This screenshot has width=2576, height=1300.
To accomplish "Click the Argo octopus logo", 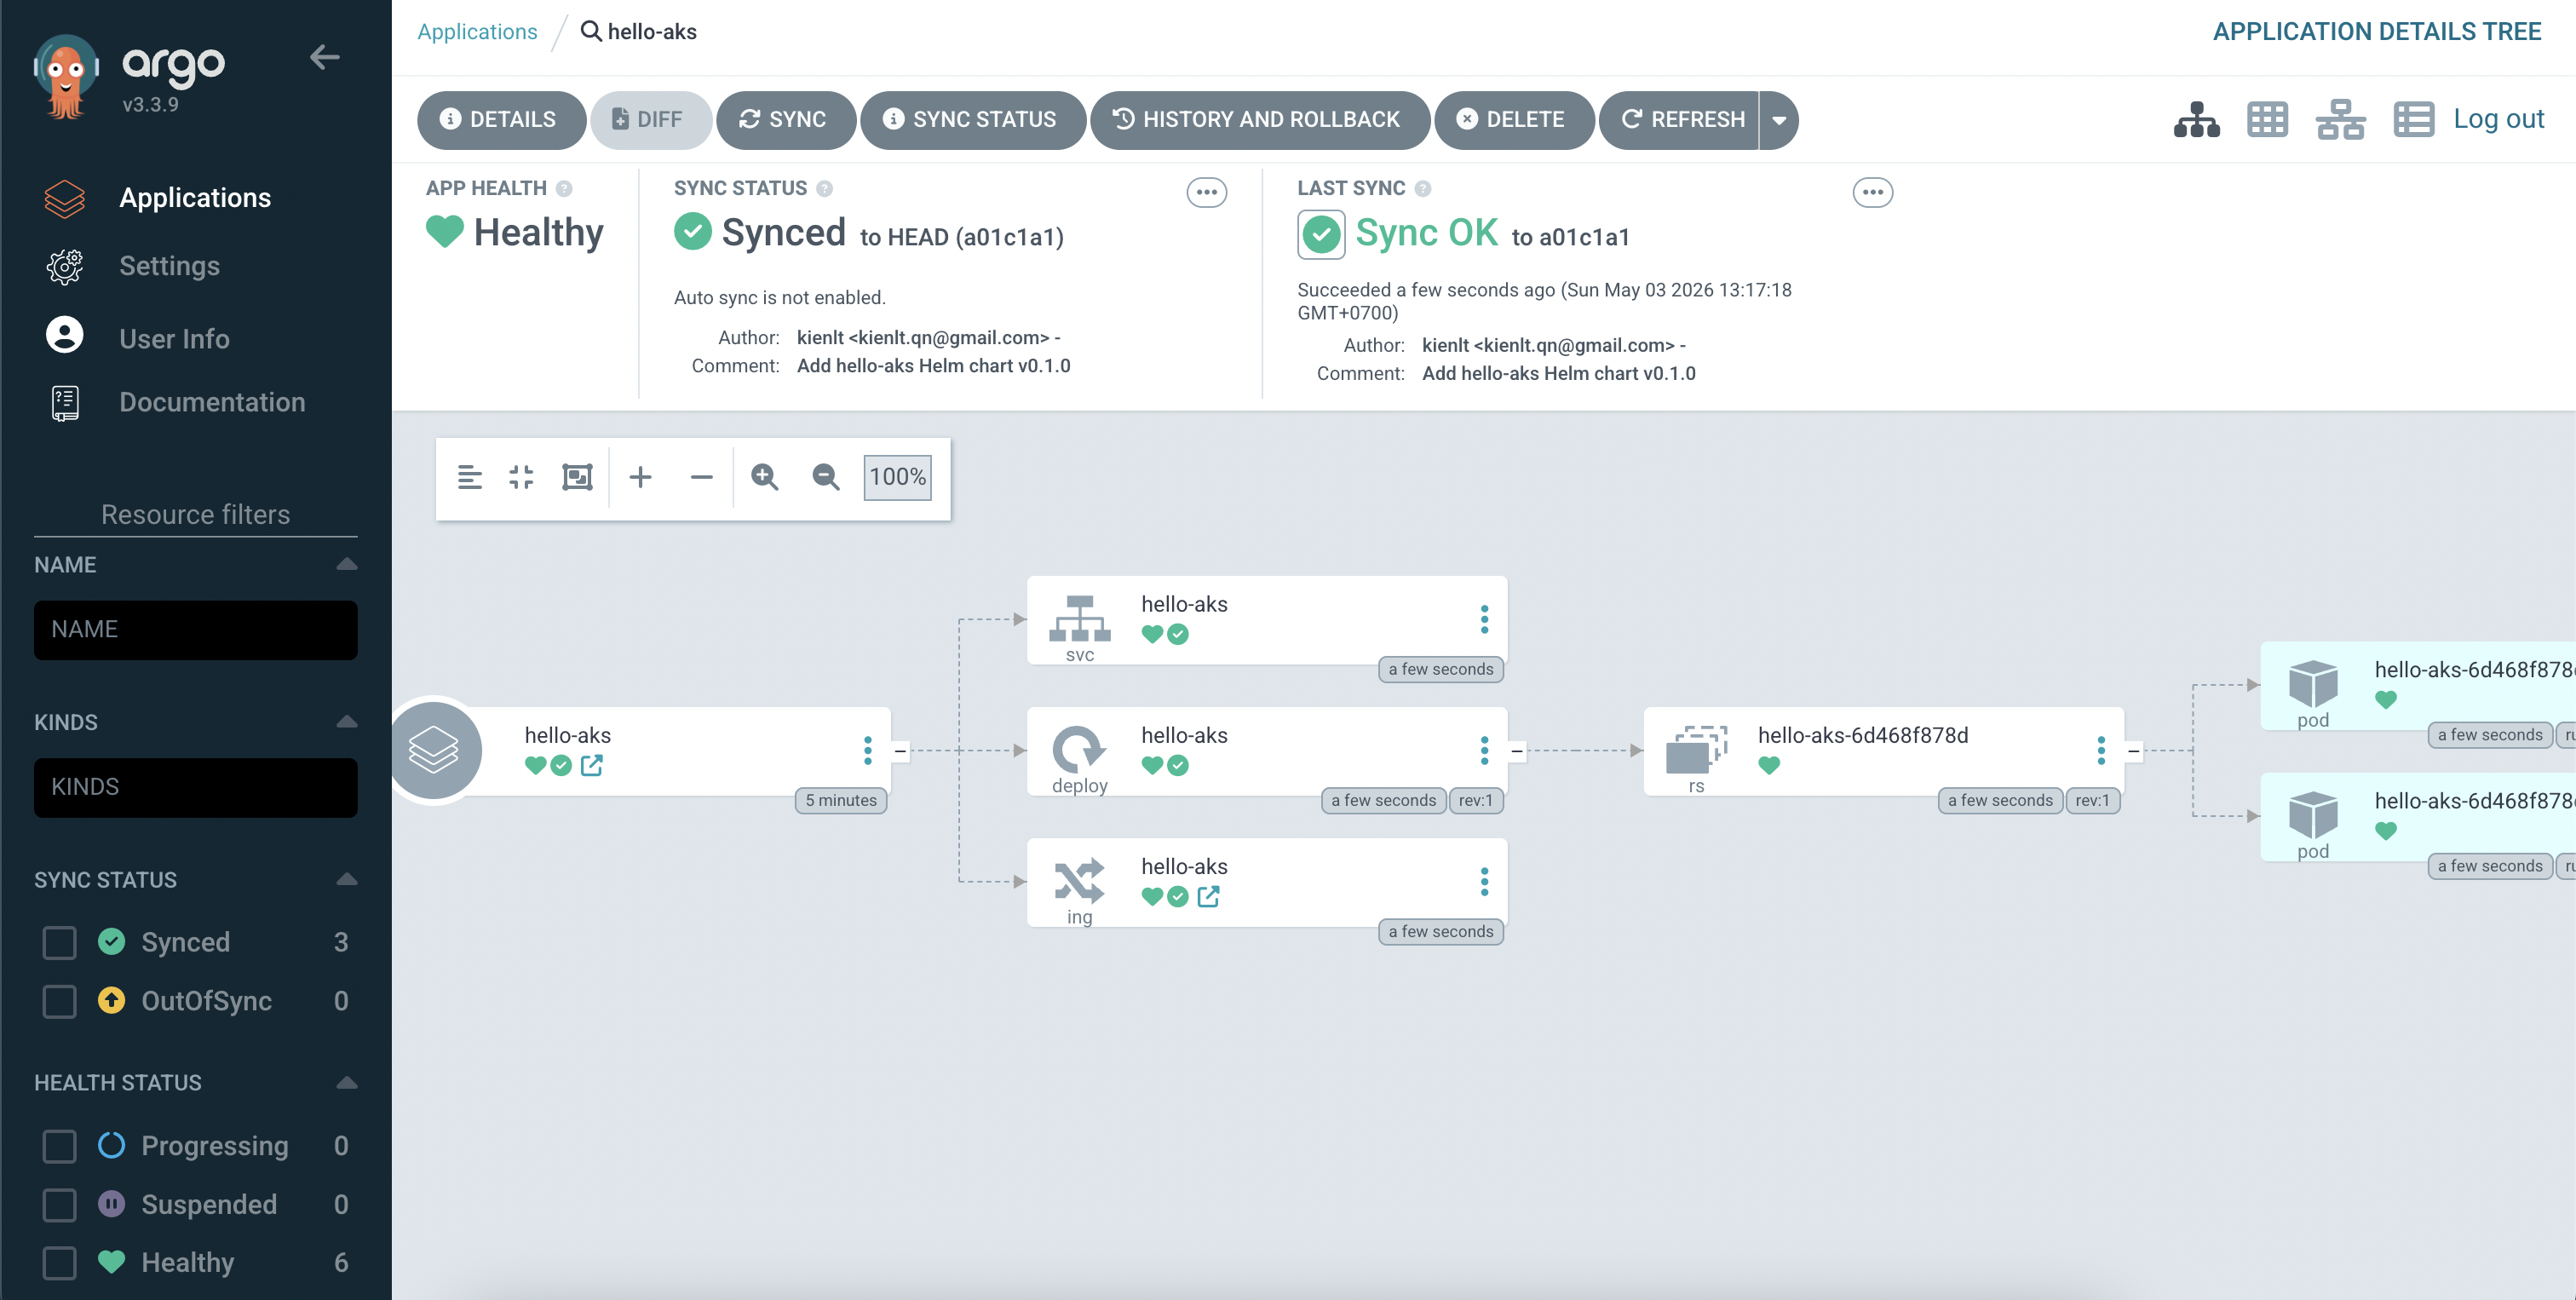I will (x=66, y=76).
